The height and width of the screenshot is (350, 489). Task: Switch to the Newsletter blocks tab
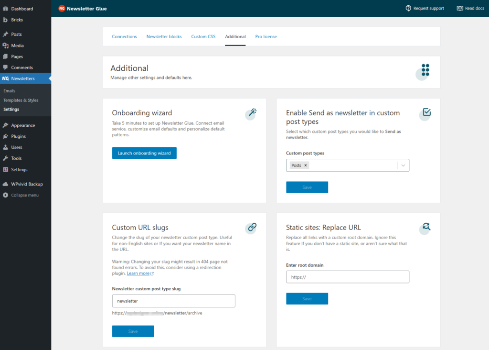[164, 37]
